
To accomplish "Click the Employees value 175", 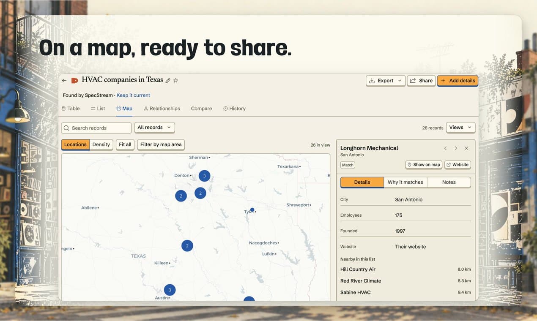I will pyautogui.click(x=399, y=215).
